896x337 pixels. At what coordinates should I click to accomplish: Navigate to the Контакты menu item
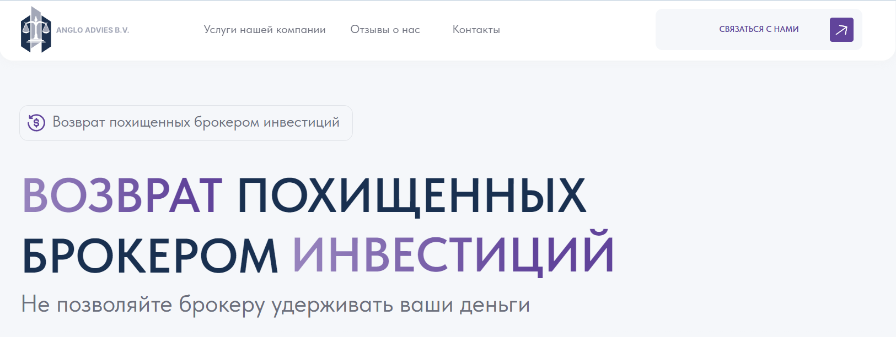[x=476, y=30]
